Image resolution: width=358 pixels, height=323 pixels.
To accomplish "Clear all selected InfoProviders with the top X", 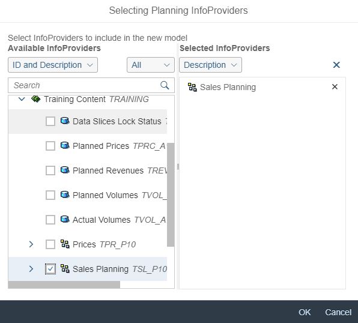I will pyautogui.click(x=336, y=65).
